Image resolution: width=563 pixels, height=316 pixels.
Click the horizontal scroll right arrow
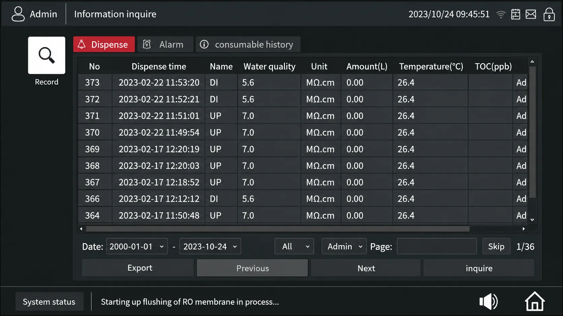pos(524,229)
